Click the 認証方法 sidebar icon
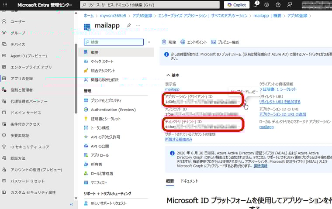Screen dimensions: 332x209 [4, 158]
